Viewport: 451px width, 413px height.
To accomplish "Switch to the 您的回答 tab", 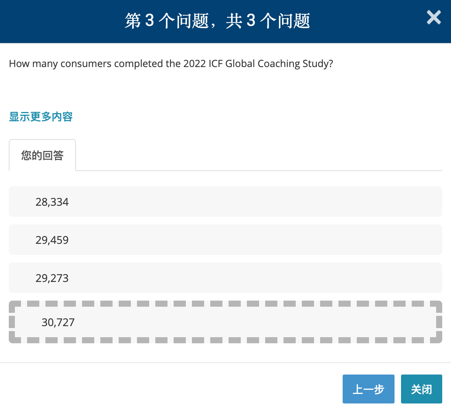I will [x=42, y=155].
